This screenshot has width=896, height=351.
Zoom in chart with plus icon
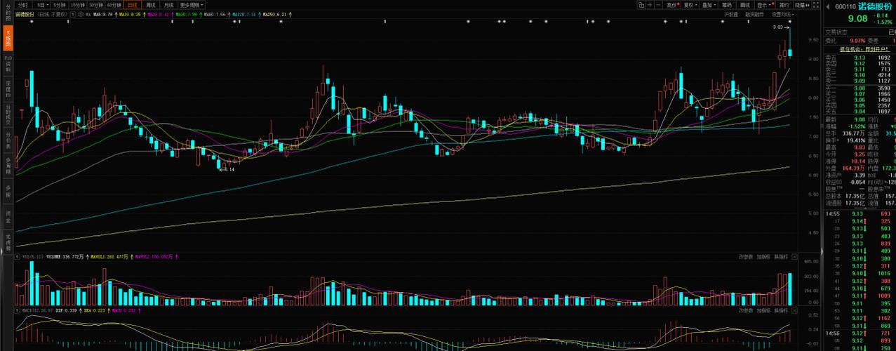[650, 4]
